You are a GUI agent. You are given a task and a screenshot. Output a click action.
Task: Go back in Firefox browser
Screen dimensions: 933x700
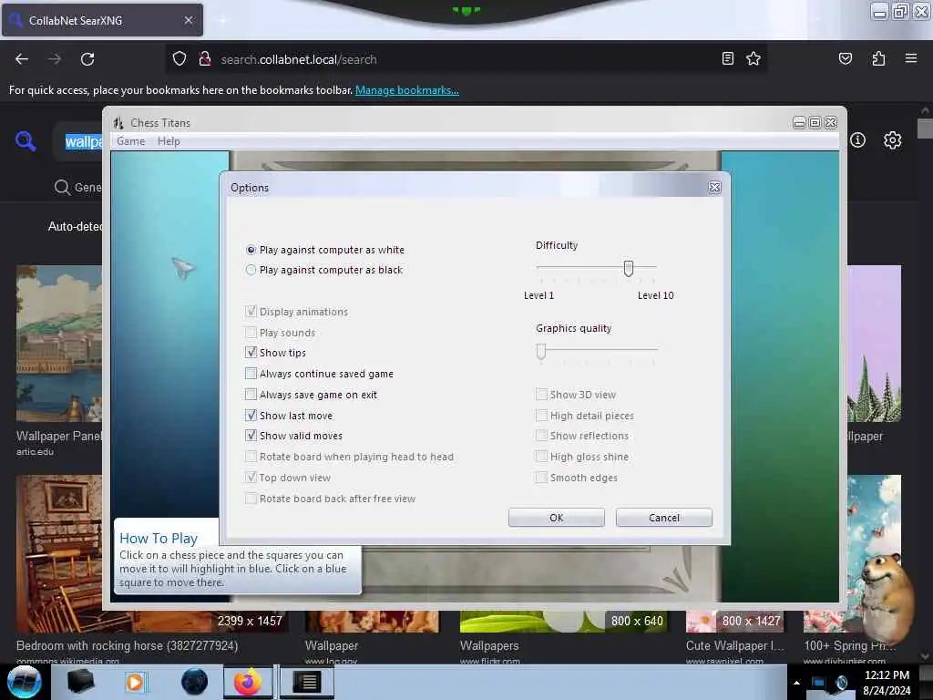[x=22, y=59]
